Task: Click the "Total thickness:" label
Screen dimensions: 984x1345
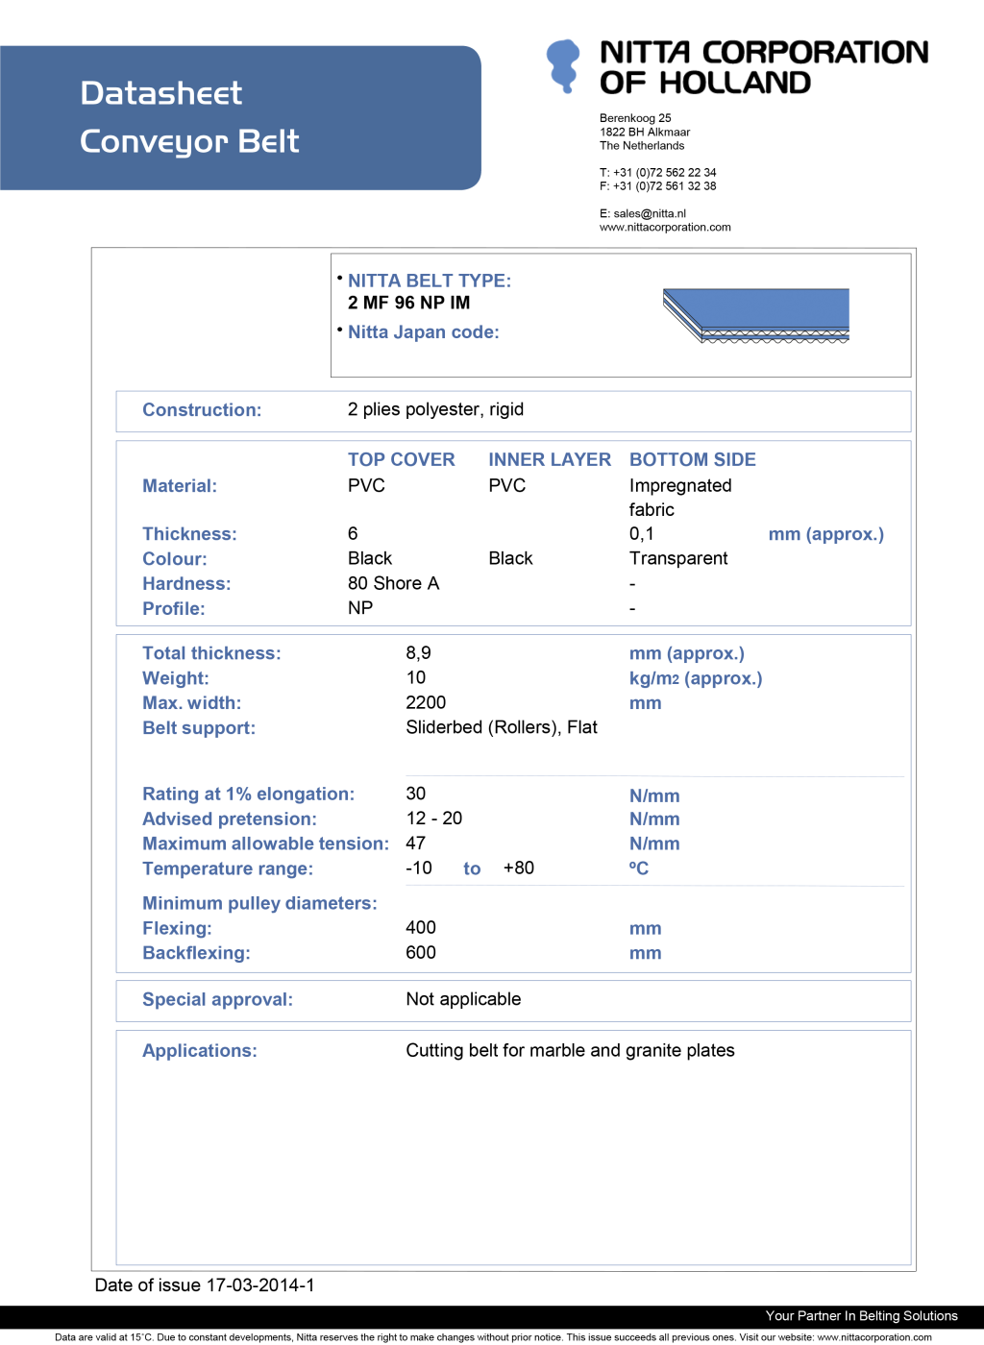Action: pos(211,653)
